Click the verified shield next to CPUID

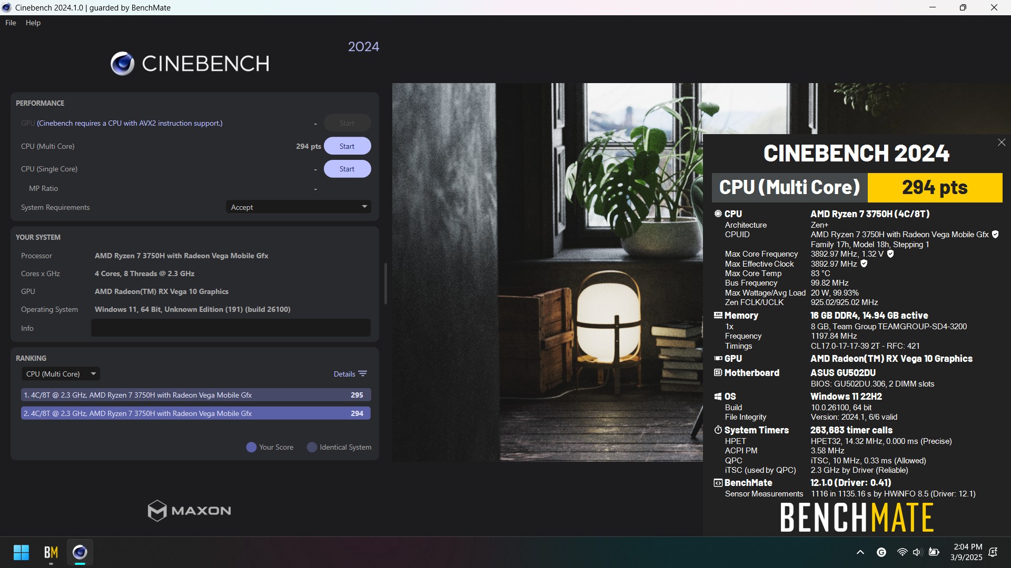995,235
